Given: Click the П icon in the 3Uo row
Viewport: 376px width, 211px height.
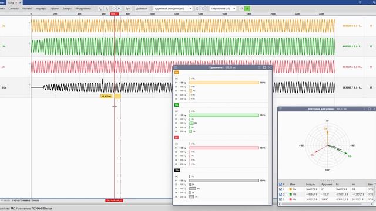Looking at the screenshot, I should 371,87.
